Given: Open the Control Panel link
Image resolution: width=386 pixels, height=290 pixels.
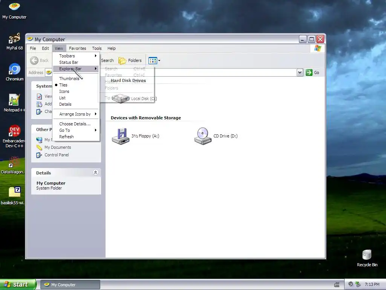Looking at the screenshot, I should point(57,155).
